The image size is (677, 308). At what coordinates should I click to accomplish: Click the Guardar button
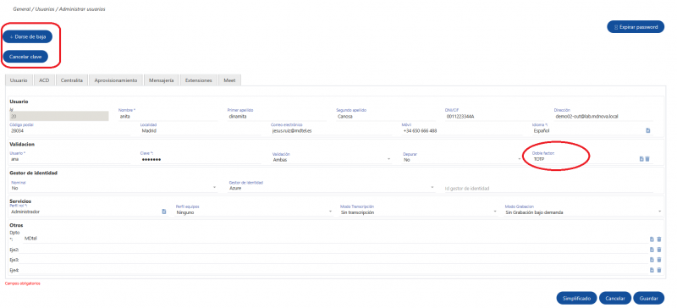point(648,298)
